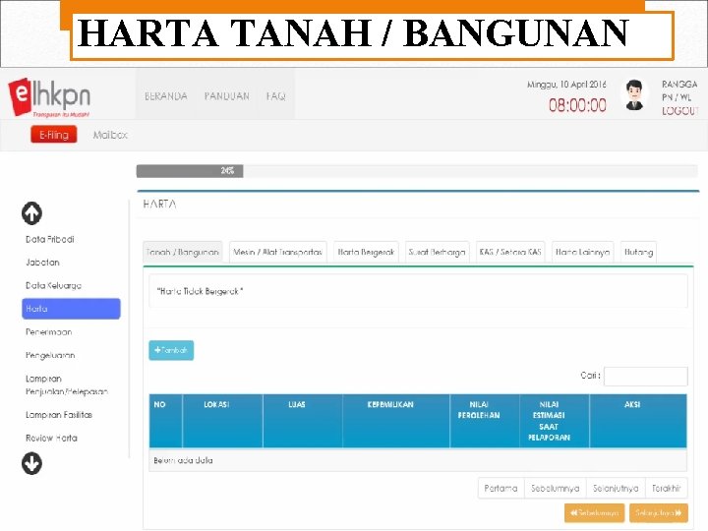Click the AKSI column header

click(x=638, y=421)
